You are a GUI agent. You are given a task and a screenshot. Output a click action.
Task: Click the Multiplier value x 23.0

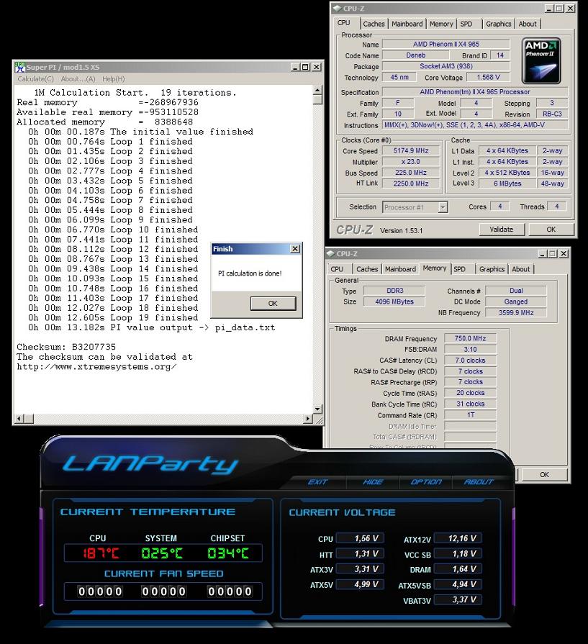[411, 162]
